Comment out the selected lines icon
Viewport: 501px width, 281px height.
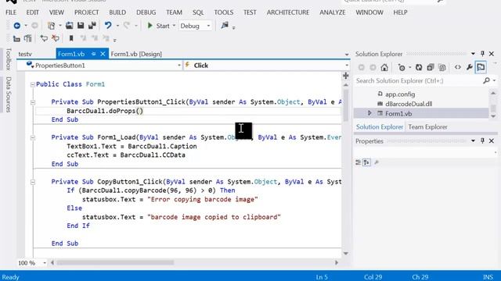click(x=44, y=38)
